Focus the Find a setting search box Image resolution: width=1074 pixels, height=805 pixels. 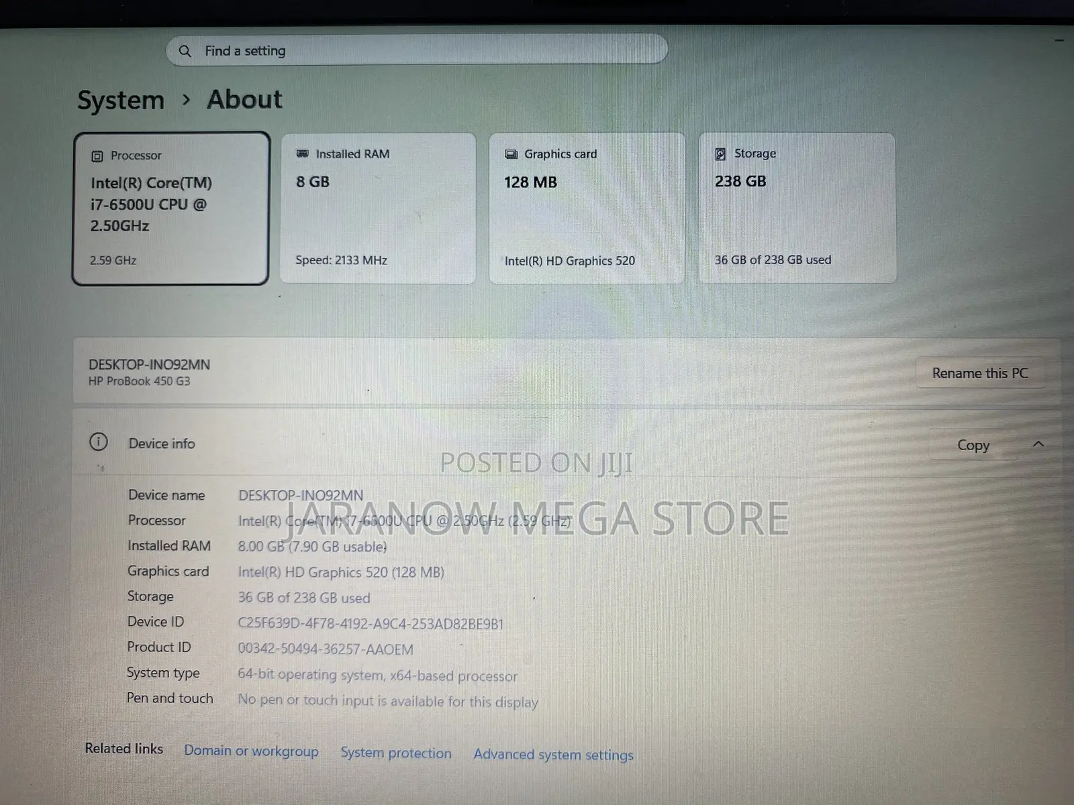pyautogui.click(x=416, y=50)
